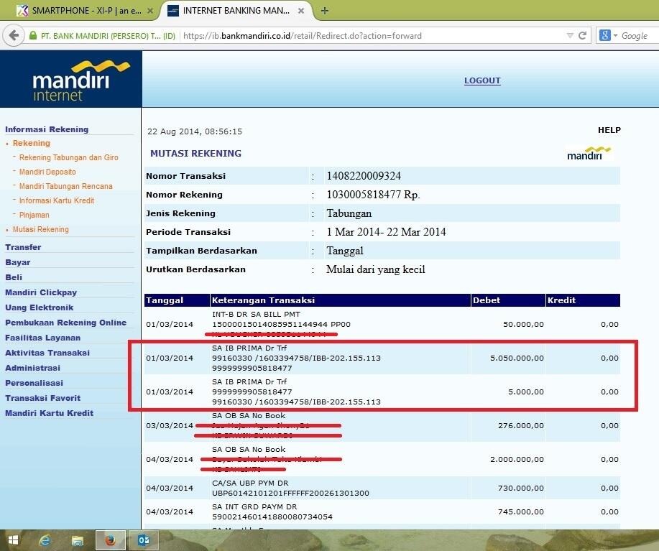
Task: Open the Windows Start button
Action: point(13,540)
